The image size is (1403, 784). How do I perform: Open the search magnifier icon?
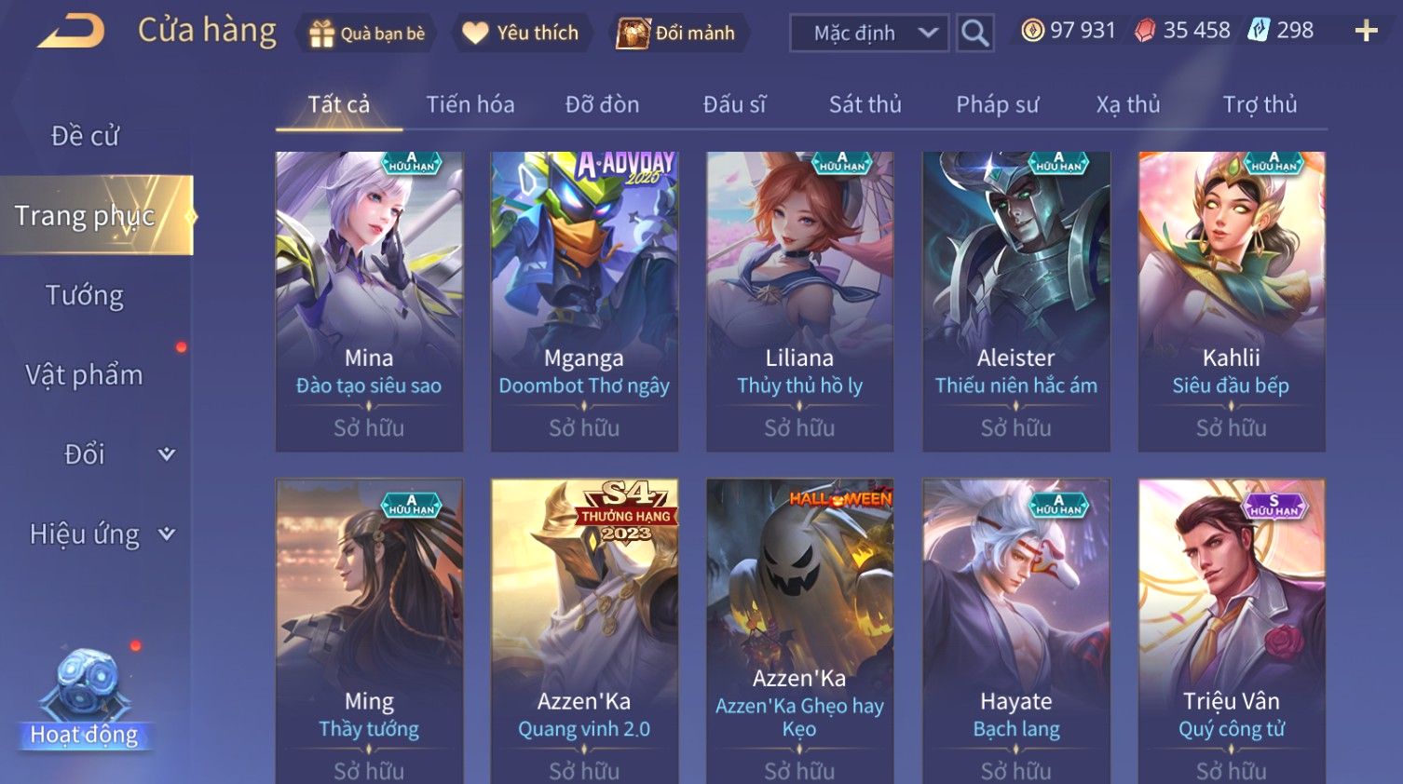point(974,34)
